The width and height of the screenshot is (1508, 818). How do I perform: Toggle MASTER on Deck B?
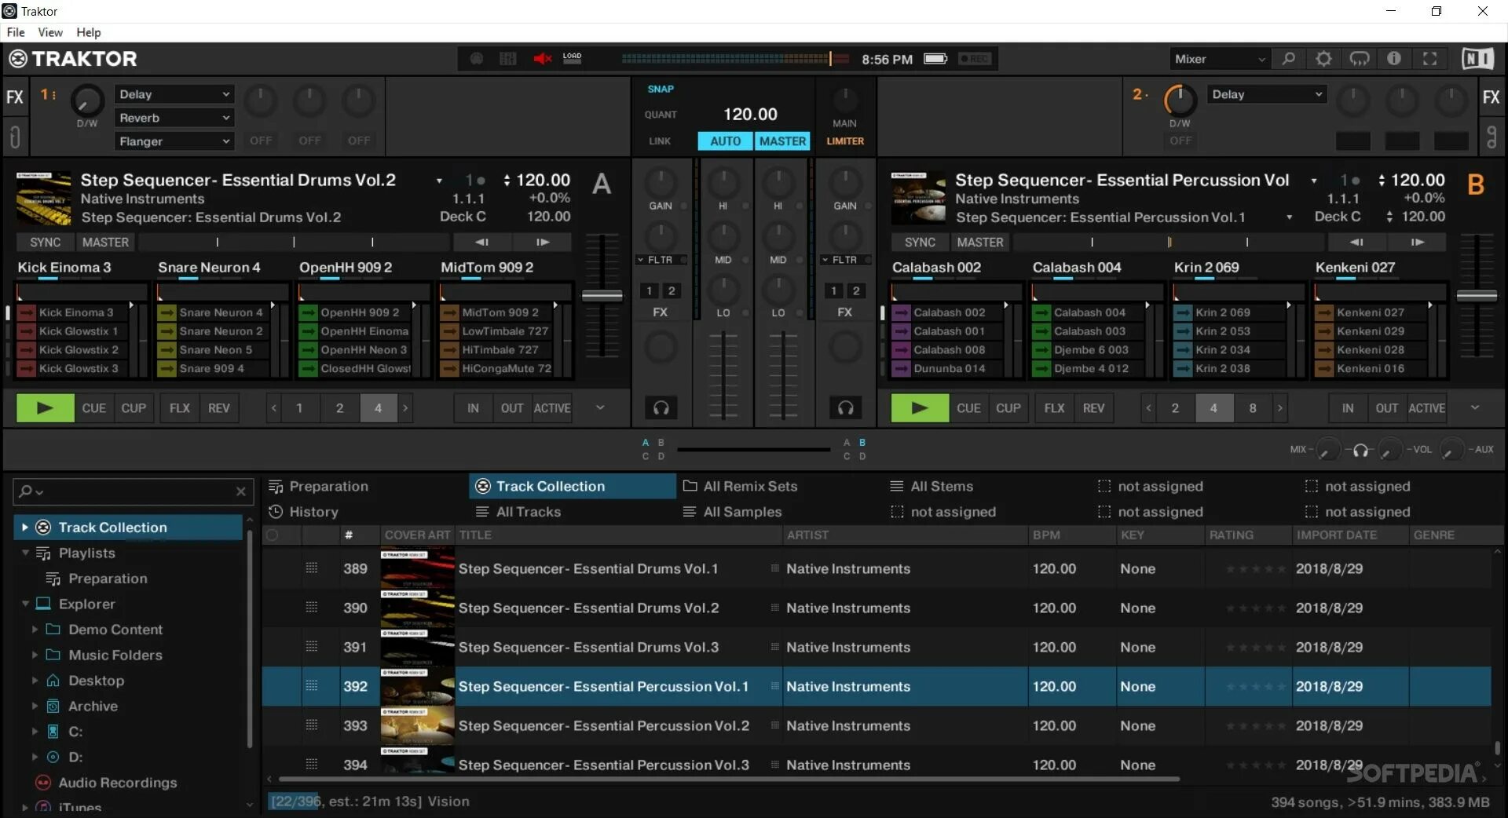[980, 243]
